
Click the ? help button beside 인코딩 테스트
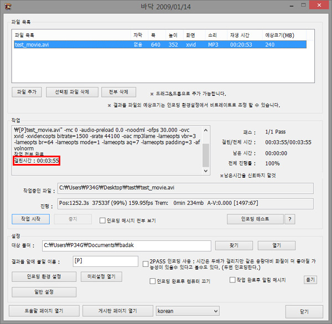(289, 219)
